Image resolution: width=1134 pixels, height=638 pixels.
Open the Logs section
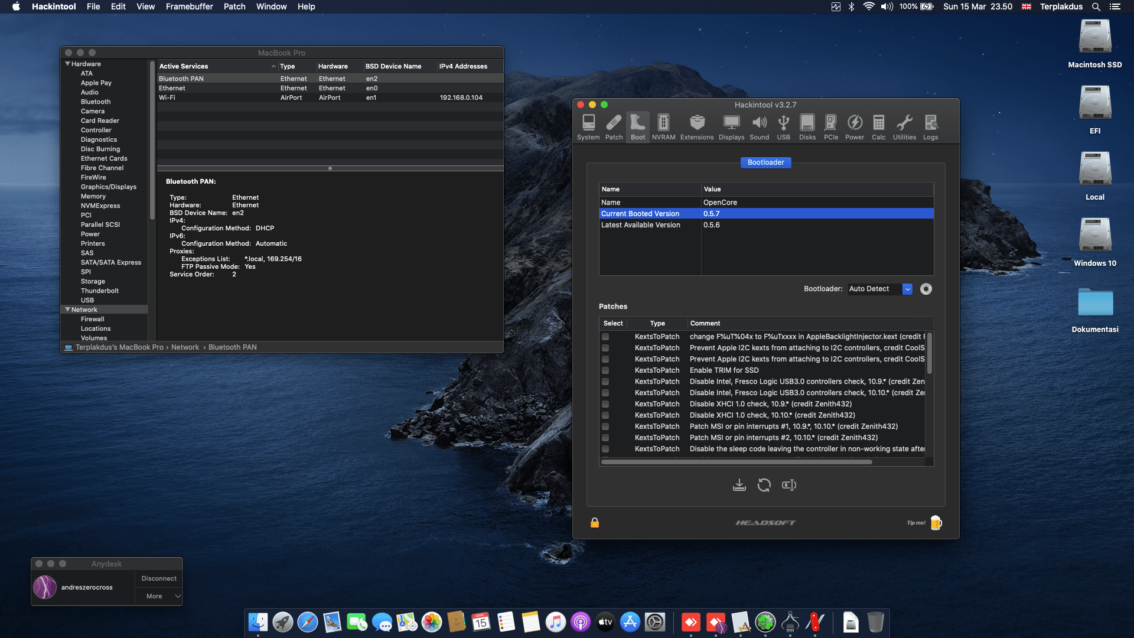(930, 127)
